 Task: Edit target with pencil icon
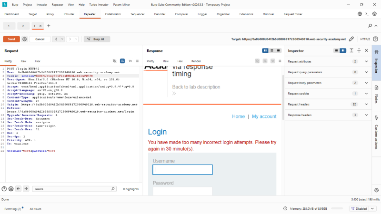(x=351, y=39)
